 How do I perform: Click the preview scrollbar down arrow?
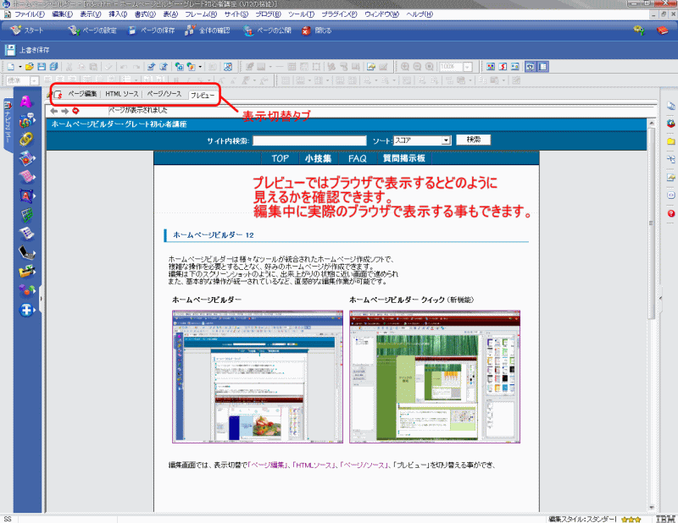pos(651,508)
